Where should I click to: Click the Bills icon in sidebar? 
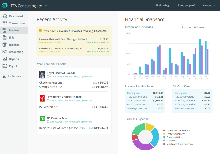5,38
